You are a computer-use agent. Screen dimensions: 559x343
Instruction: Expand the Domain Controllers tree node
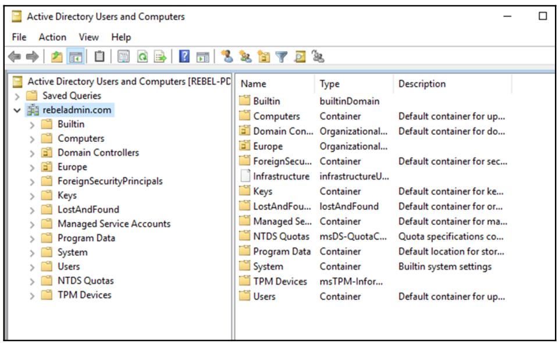32,153
